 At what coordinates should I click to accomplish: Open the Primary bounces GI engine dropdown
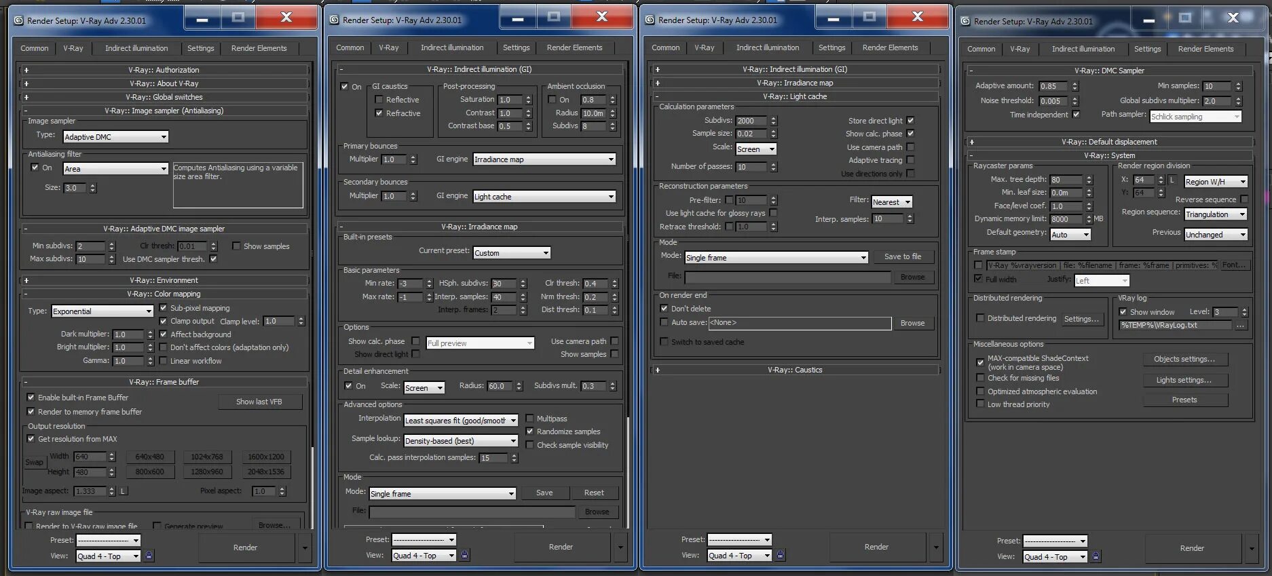544,159
